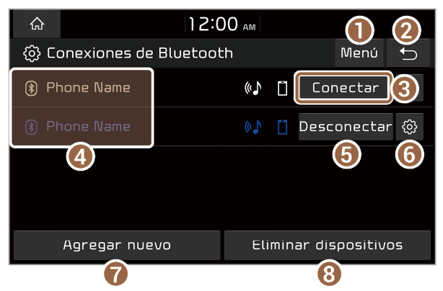Select the first Phone Name entry
Image resolution: width=443 pixels, height=291 pixels.
pyautogui.click(x=82, y=88)
